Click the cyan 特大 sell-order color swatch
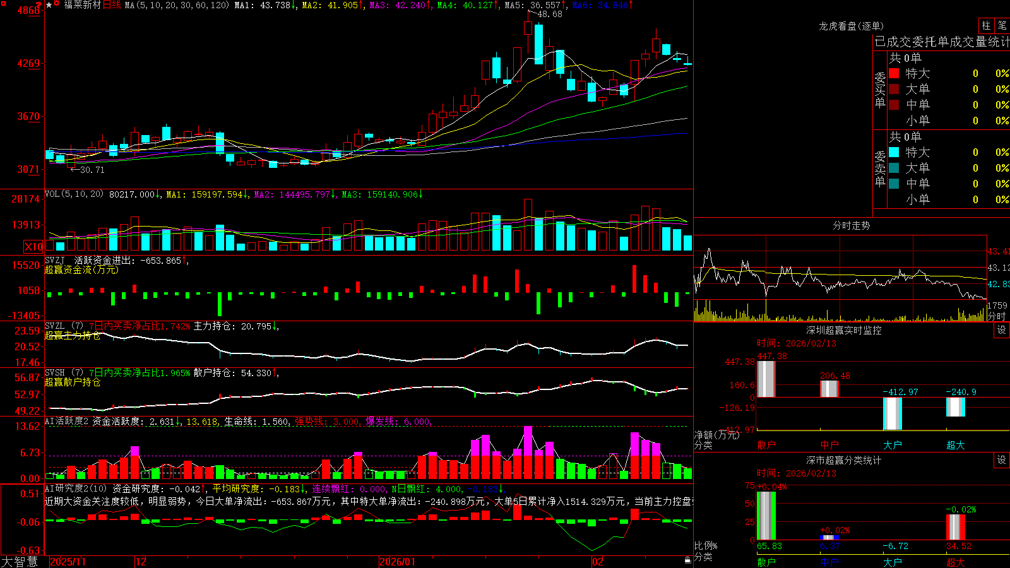Image resolution: width=1010 pixels, height=568 pixels. coord(894,152)
